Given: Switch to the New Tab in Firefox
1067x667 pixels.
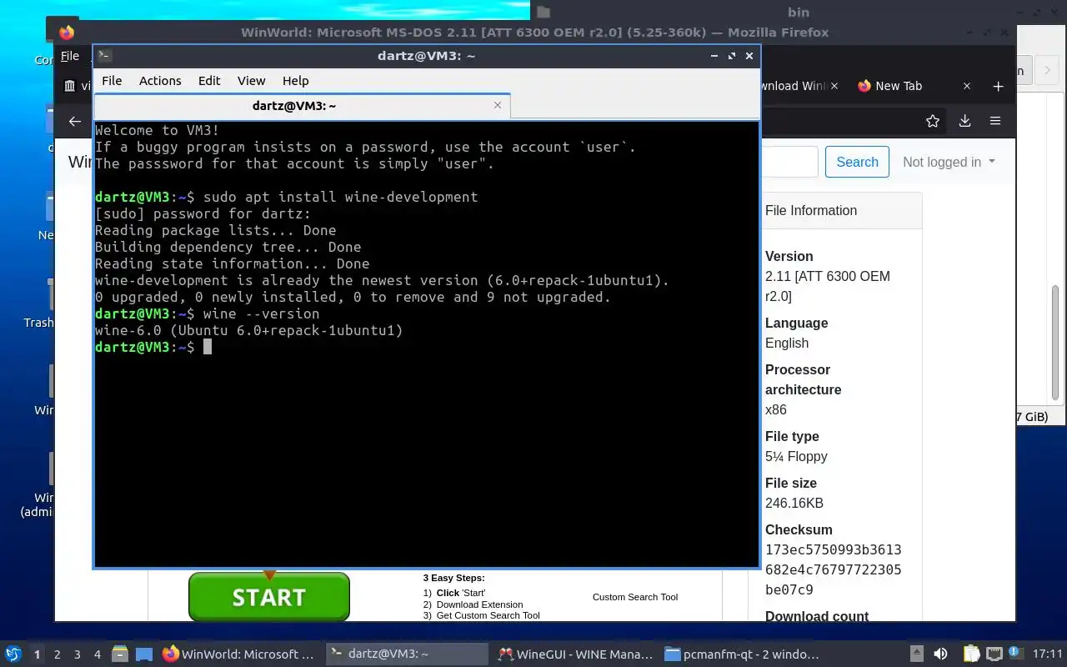Looking at the screenshot, I should coord(899,86).
